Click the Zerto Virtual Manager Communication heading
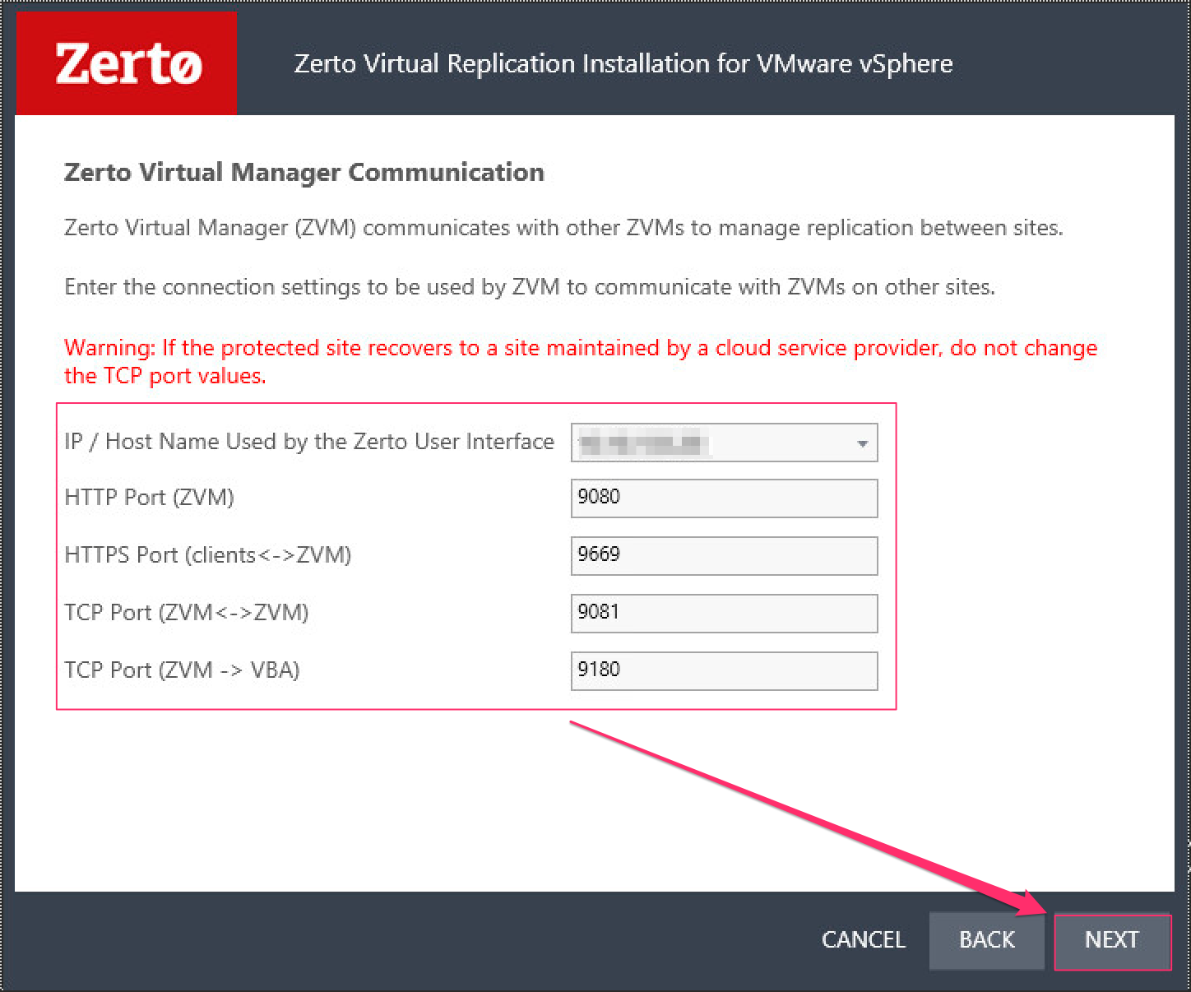Screen dimensions: 1191x992 tap(304, 172)
